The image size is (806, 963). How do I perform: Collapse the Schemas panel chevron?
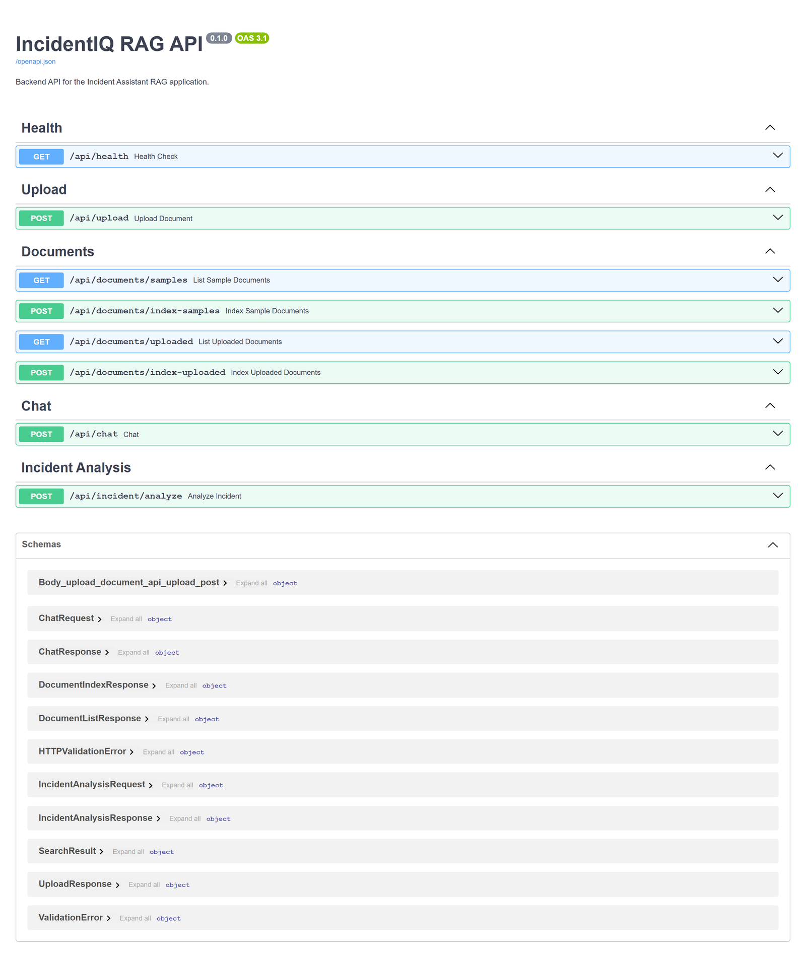[773, 545]
